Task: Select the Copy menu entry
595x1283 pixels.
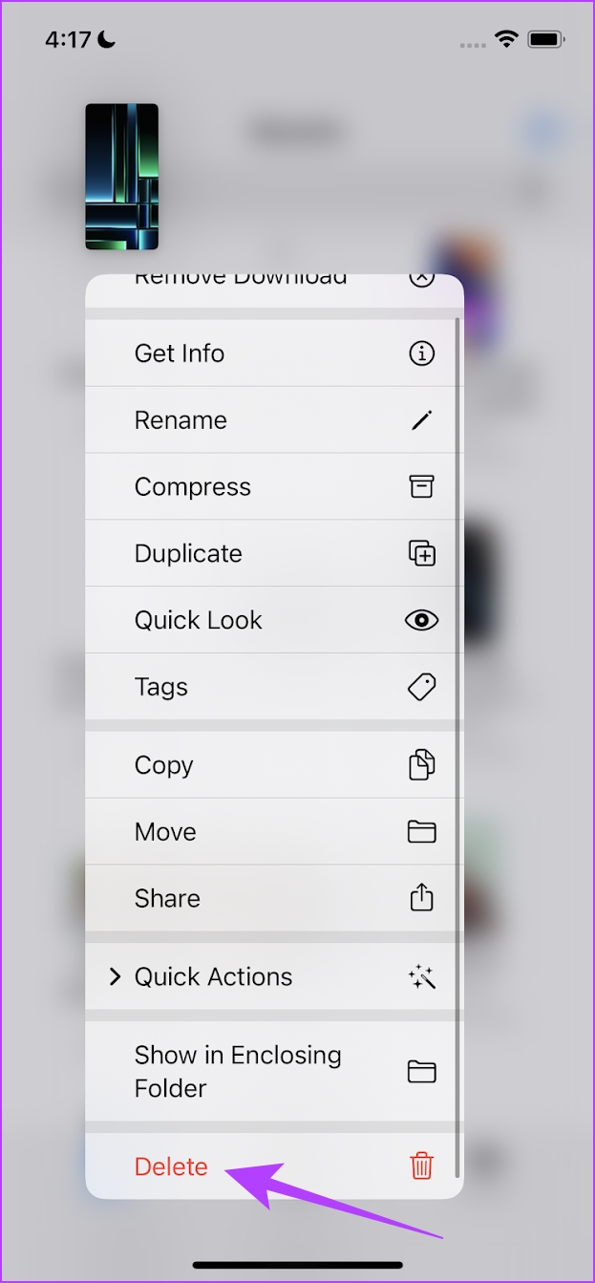Action: 274,765
